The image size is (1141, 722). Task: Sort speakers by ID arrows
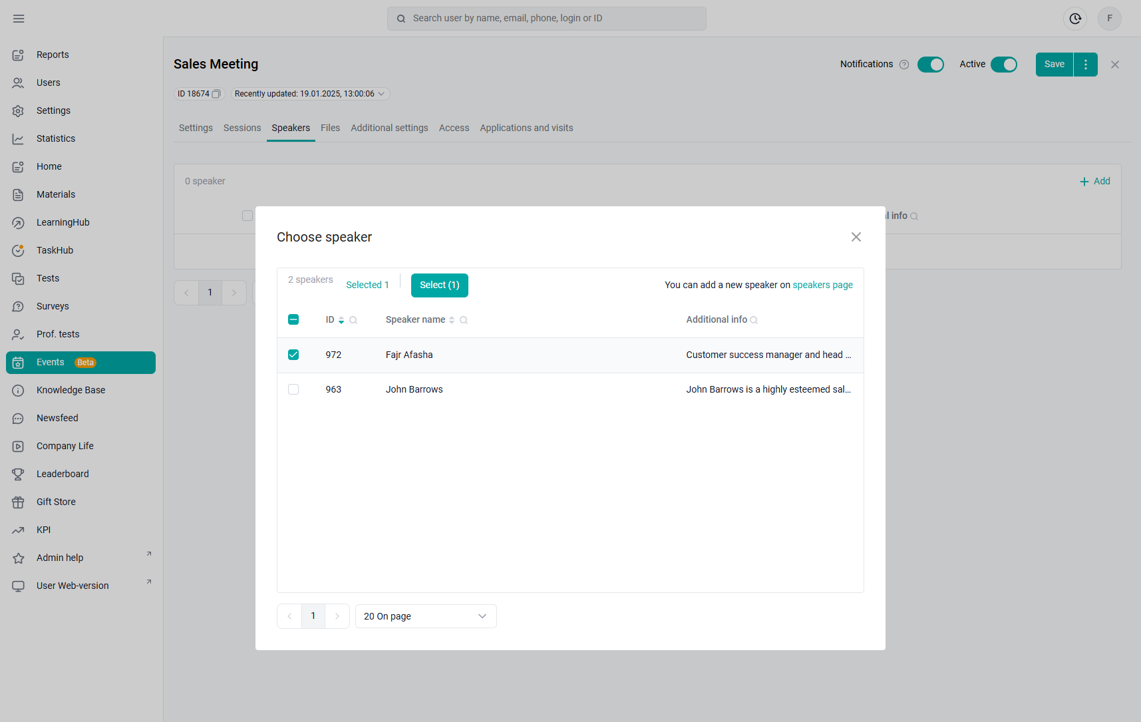click(x=341, y=320)
